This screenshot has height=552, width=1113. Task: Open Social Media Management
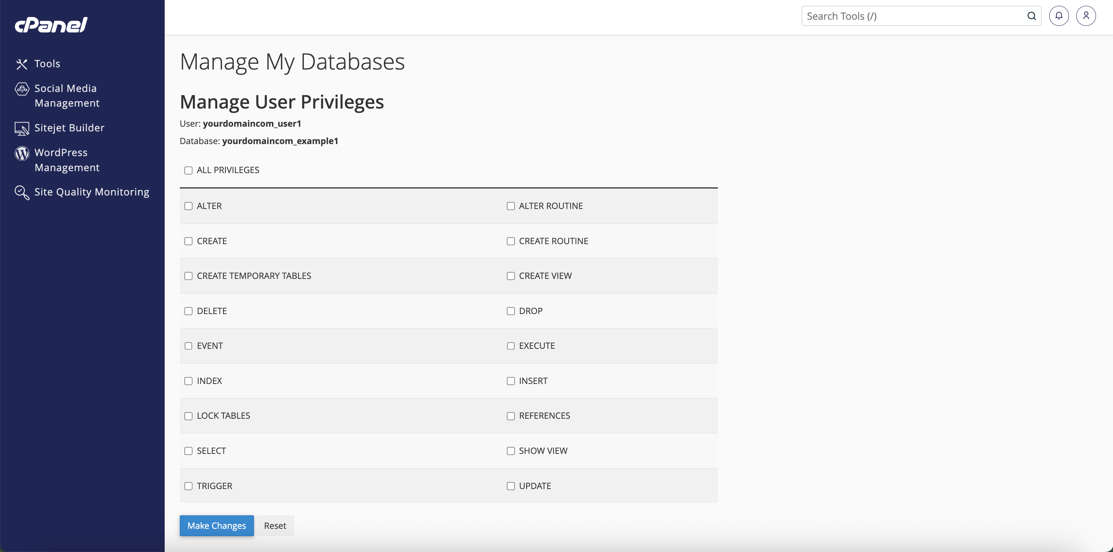67,95
